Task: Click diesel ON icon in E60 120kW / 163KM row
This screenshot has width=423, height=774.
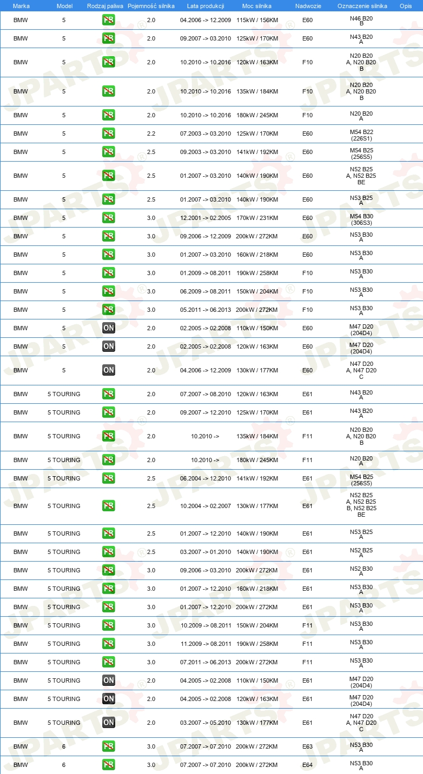Action: (x=109, y=346)
